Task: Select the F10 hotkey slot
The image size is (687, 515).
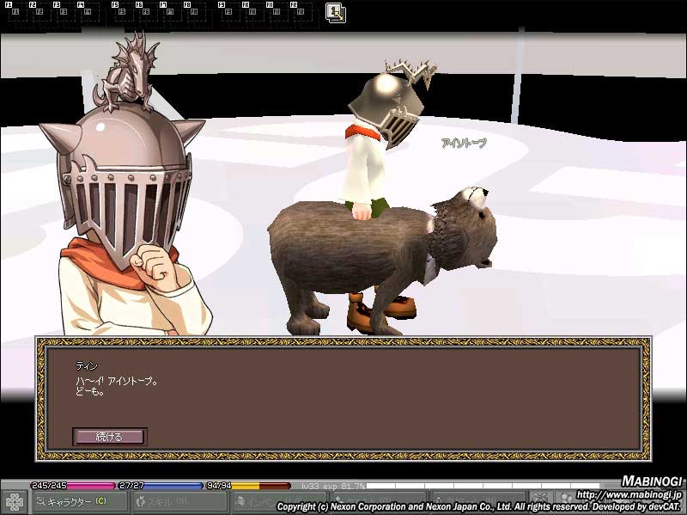Action: point(252,12)
